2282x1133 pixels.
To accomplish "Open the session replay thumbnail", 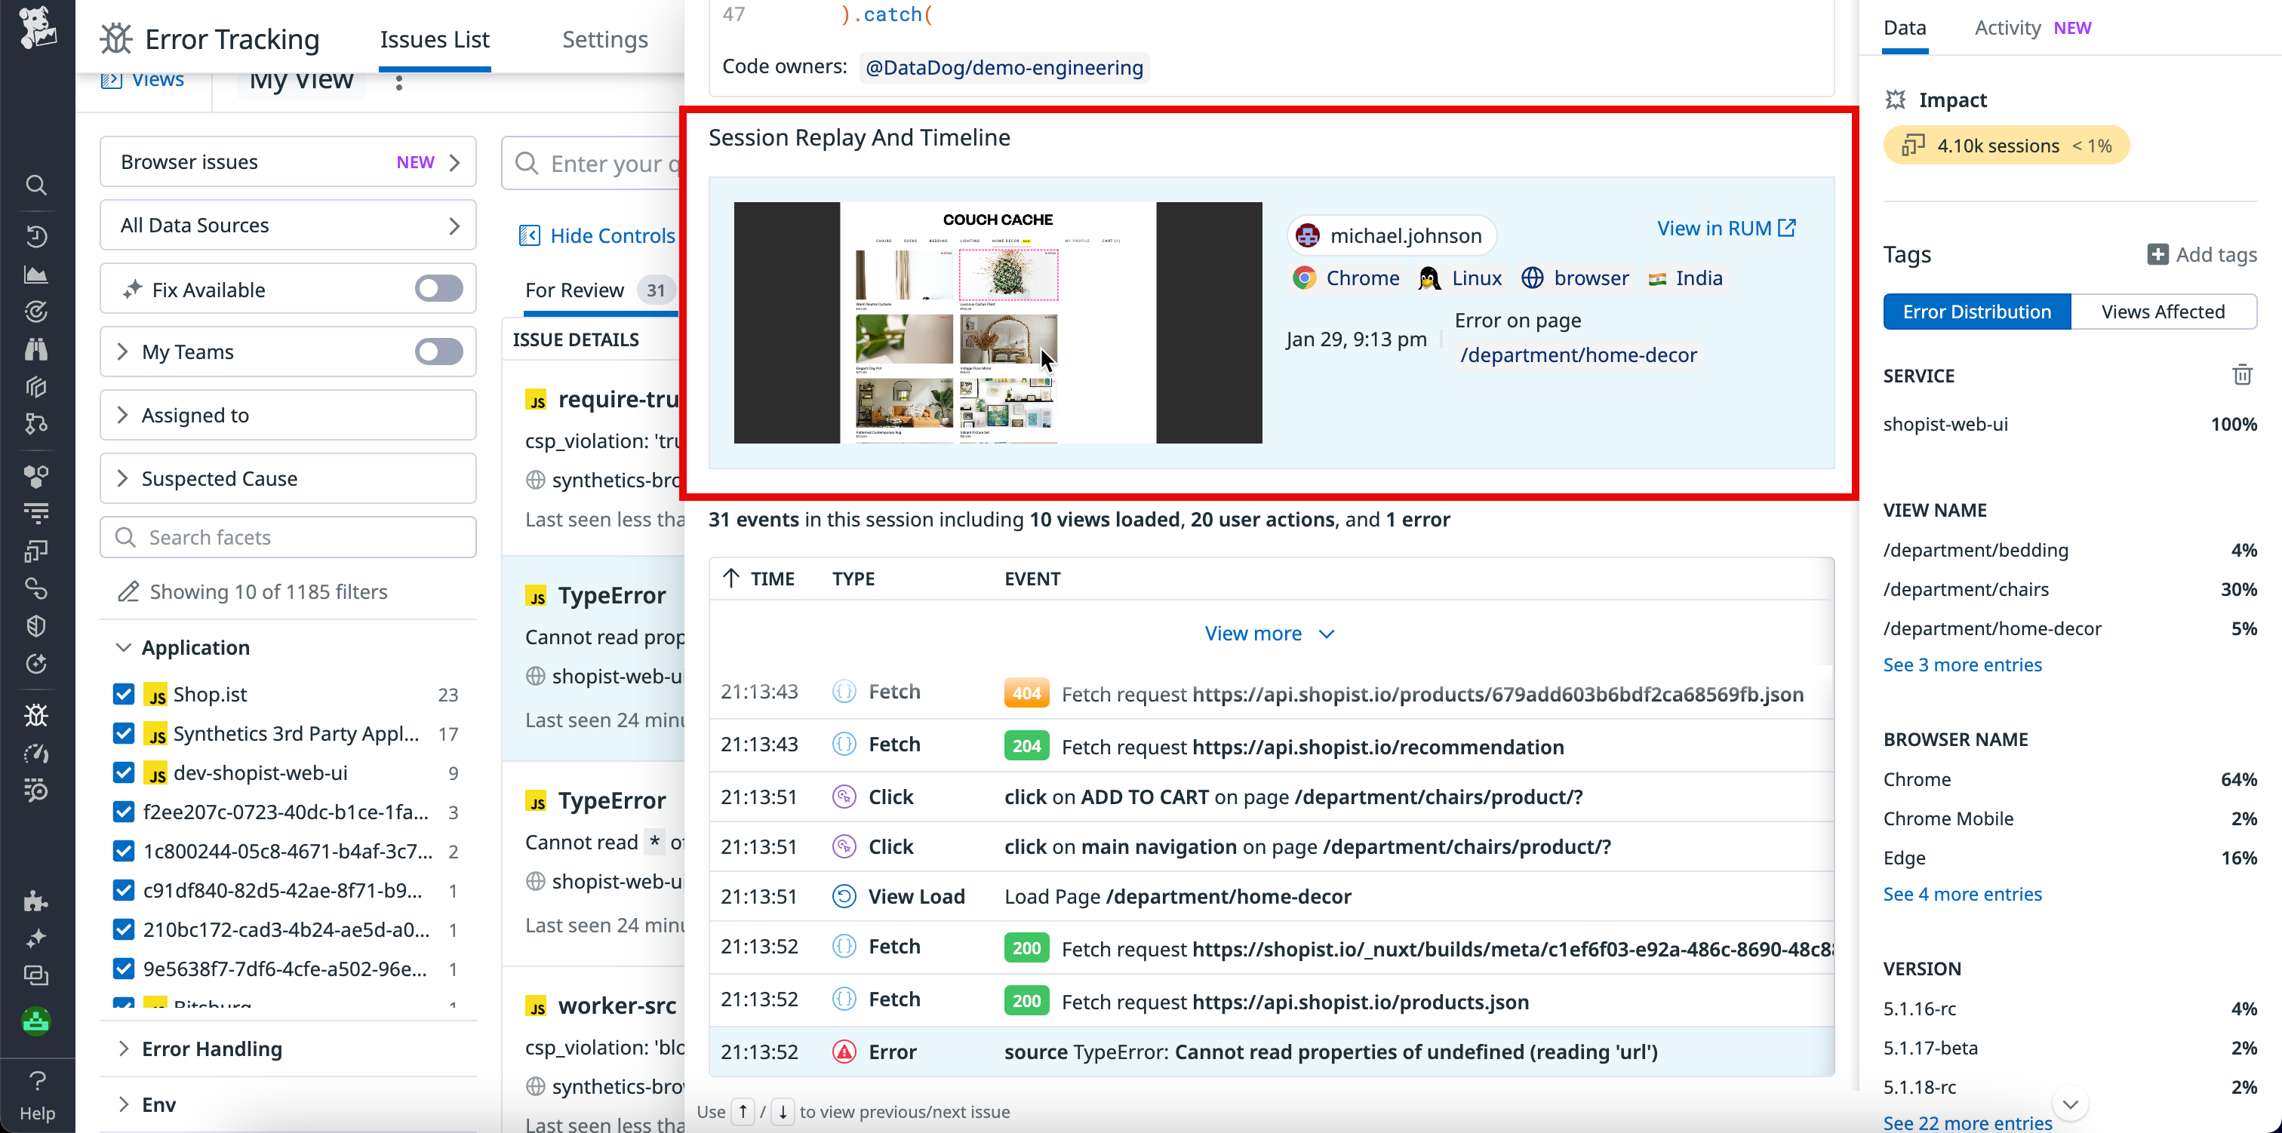I will pyautogui.click(x=998, y=322).
